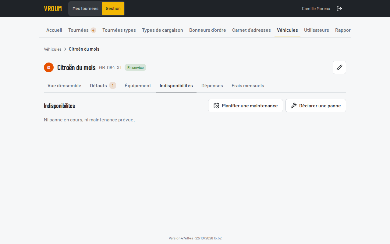Screen dimensions: 390x244
Task: Open the Équipement tab
Action: point(138,85)
